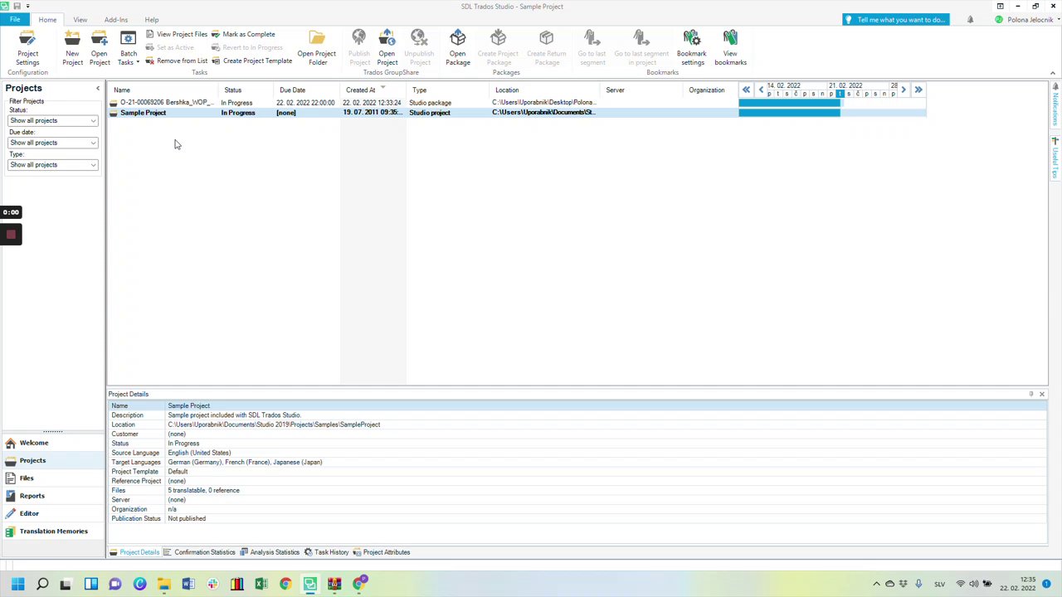Viewport: 1062px width, 597px height.
Task: Switch to the Project Attributes tab
Action: [382, 552]
